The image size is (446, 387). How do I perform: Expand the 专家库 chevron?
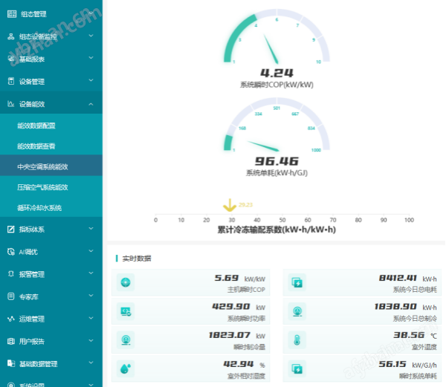pos(91,295)
